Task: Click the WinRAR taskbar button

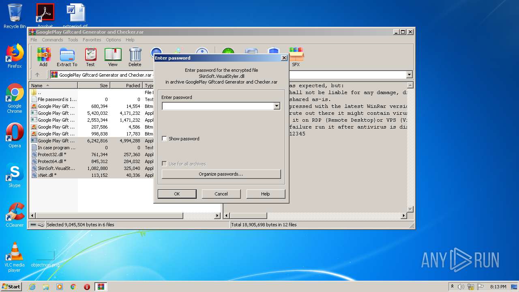Action: click(101, 287)
